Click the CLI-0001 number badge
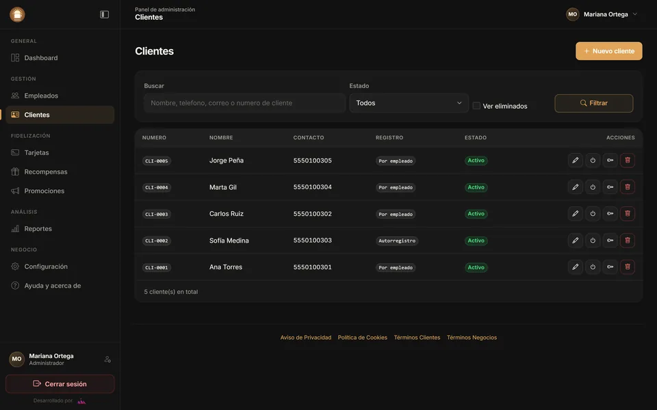This screenshot has width=657, height=410. click(x=157, y=267)
